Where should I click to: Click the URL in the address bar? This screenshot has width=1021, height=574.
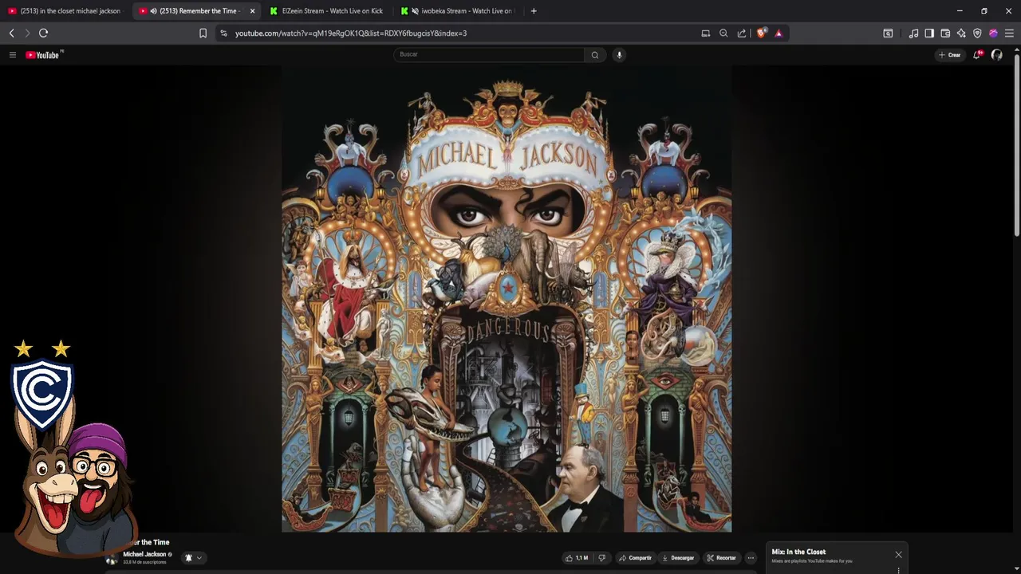pos(351,33)
